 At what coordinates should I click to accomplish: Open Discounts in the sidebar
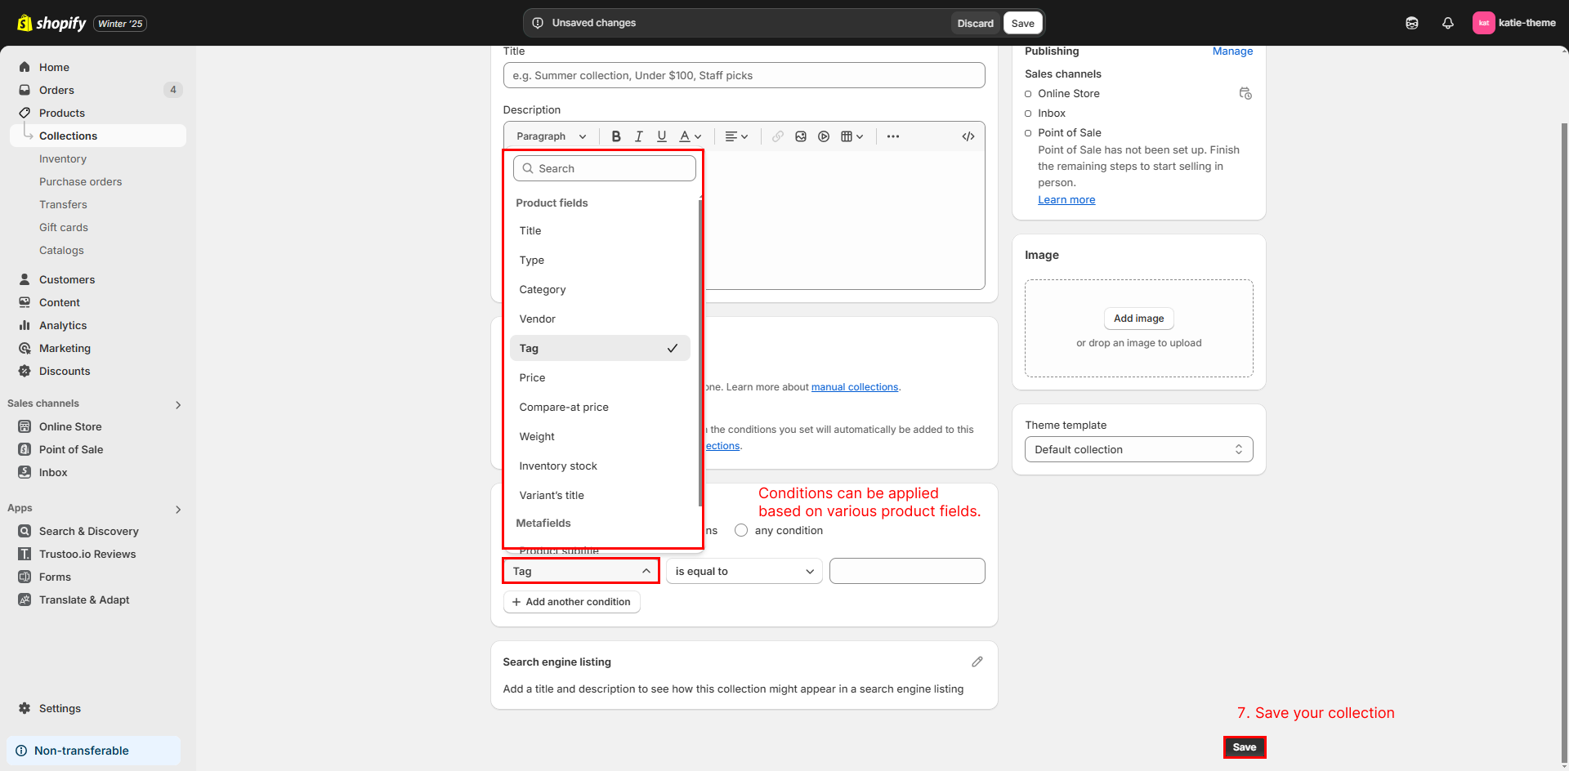pos(65,371)
